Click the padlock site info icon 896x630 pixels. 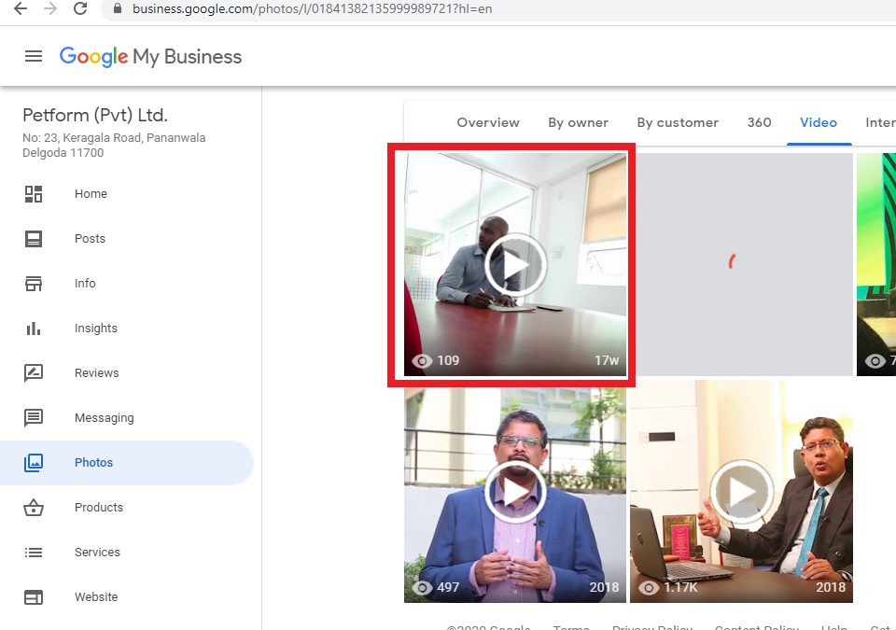[x=118, y=8]
